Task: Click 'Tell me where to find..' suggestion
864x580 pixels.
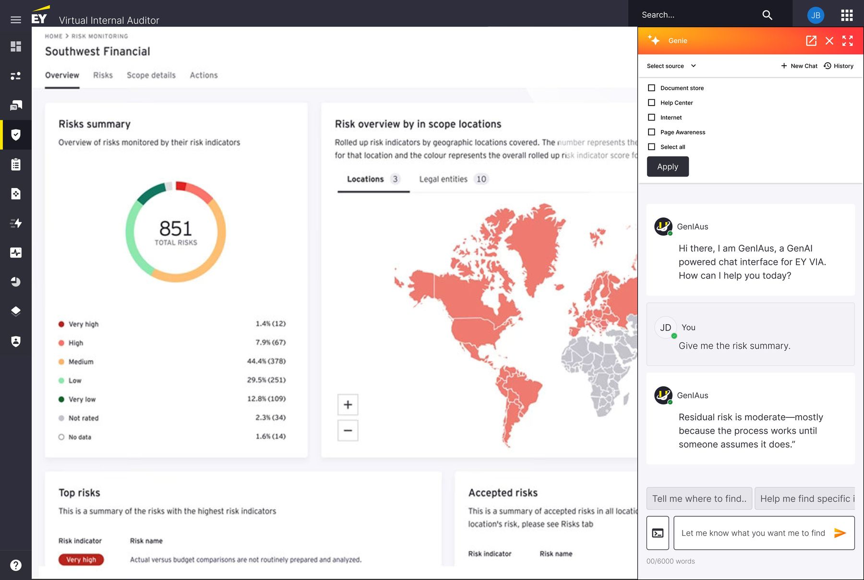Action: pyautogui.click(x=699, y=498)
